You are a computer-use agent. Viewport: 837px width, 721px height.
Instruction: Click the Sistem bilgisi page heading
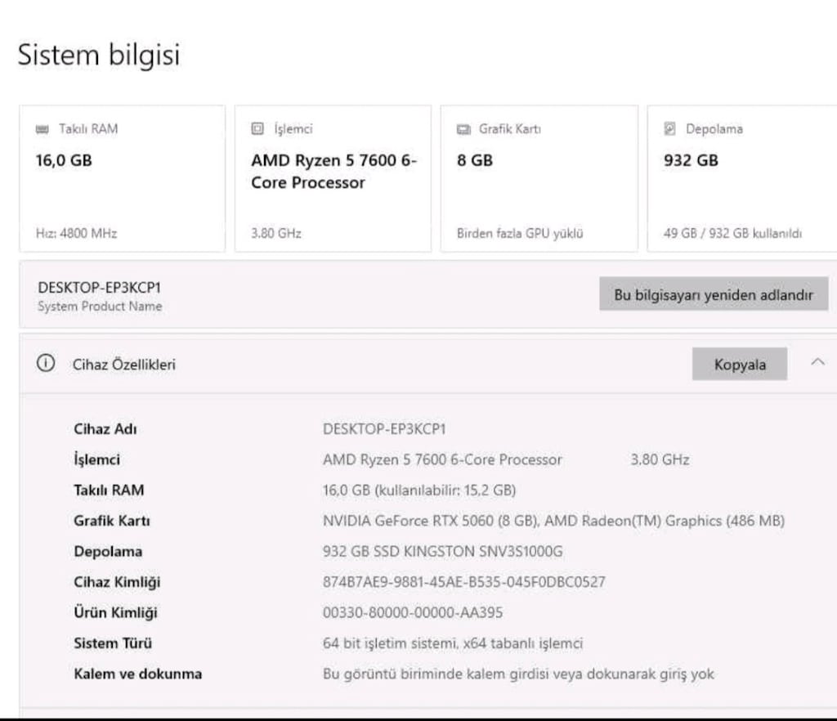click(99, 55)
